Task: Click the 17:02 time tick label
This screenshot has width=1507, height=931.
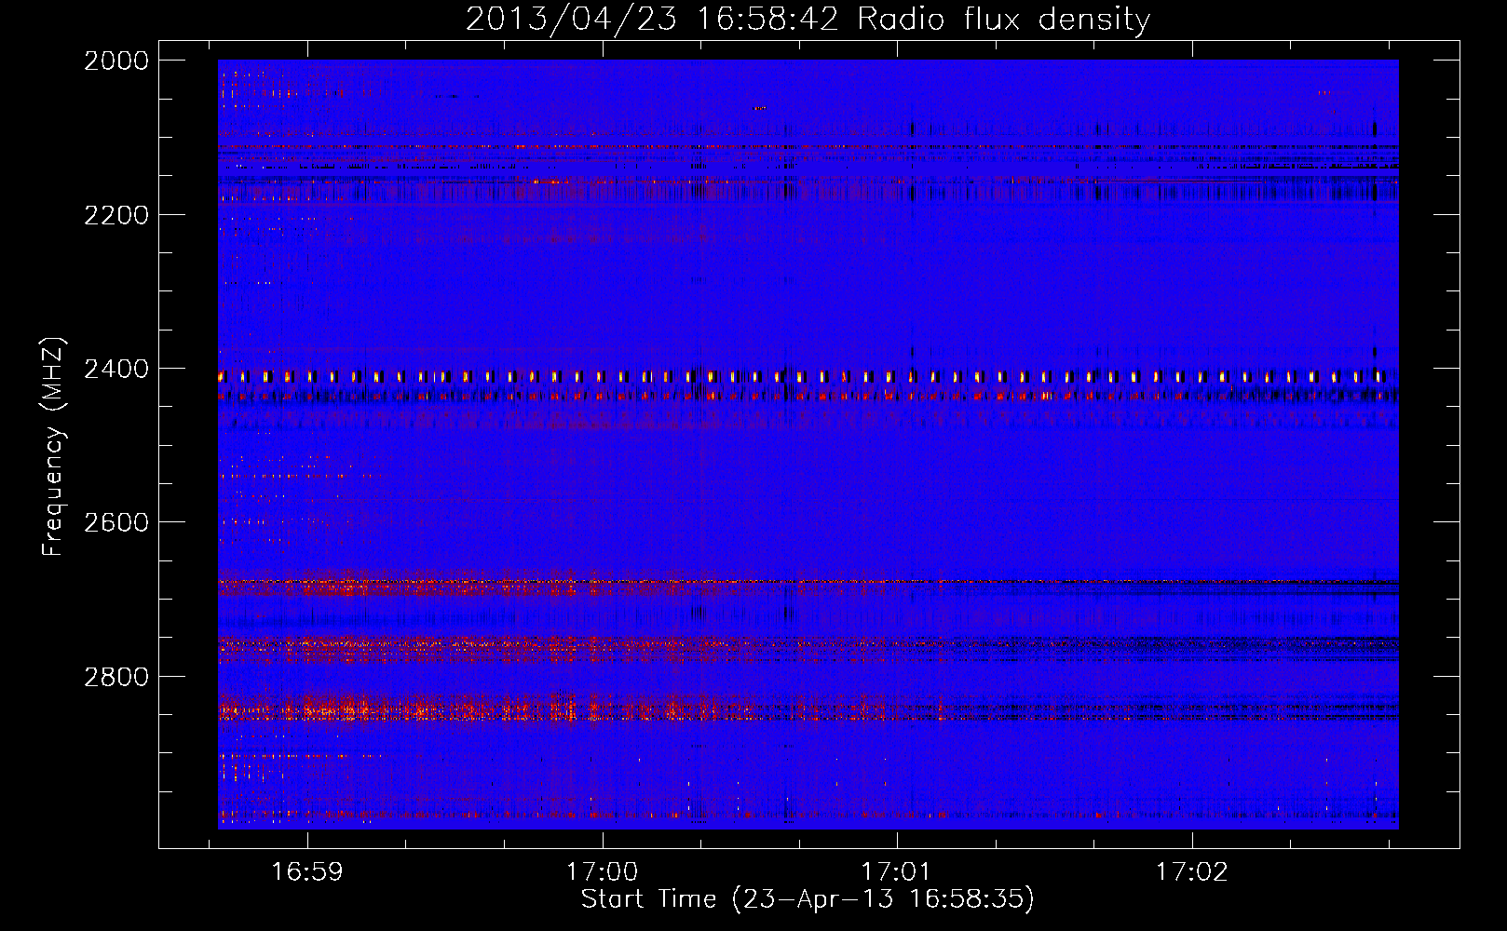Action: coord(1192,871)
